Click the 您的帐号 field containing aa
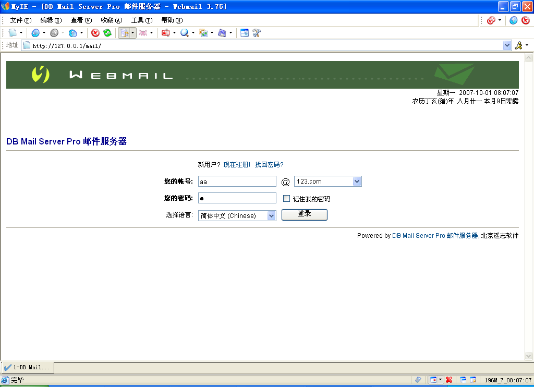This screenshot has width=534, height=387. tap(237, 181)
